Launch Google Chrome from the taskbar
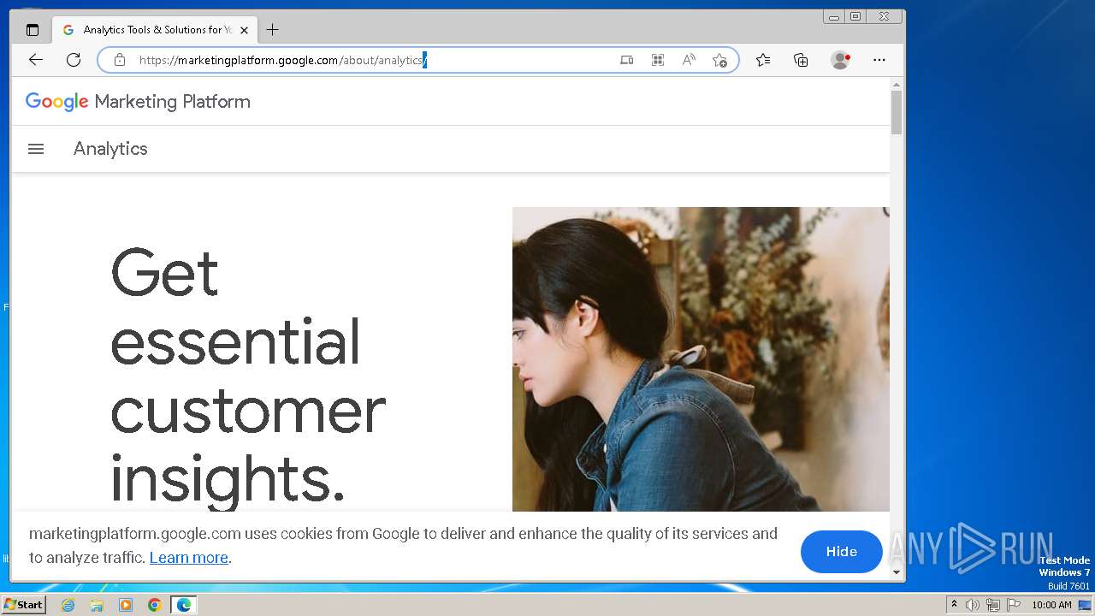The height and width of the screenshot is (616, 1095). [x=155, y=605]
